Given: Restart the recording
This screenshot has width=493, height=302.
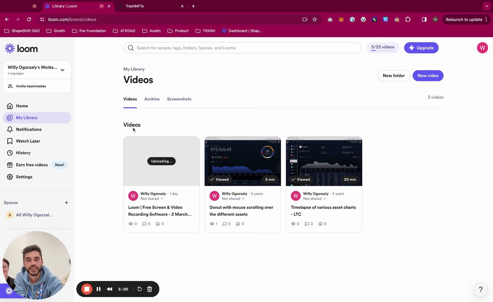Looking at the screenshot, I should point(139,289).
